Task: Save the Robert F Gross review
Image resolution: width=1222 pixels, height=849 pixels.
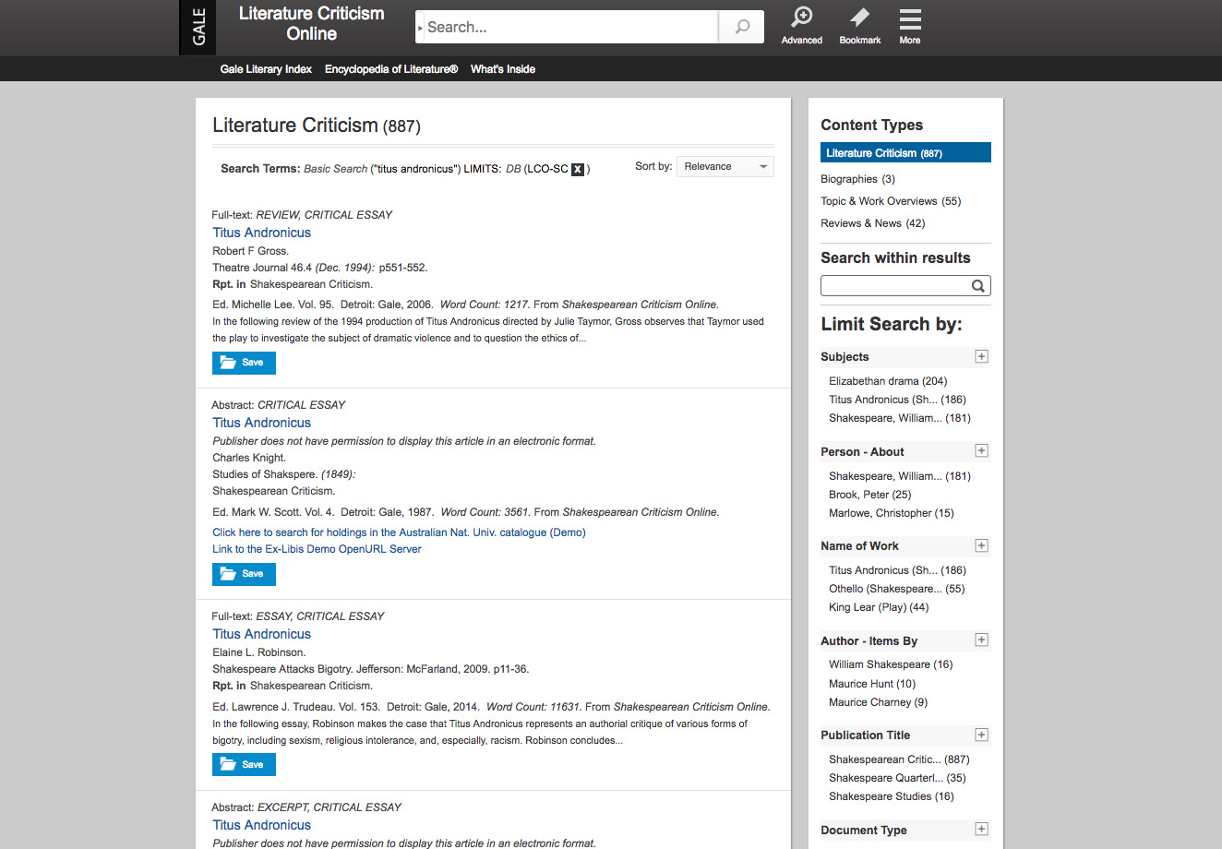Action: coord(244,363)
